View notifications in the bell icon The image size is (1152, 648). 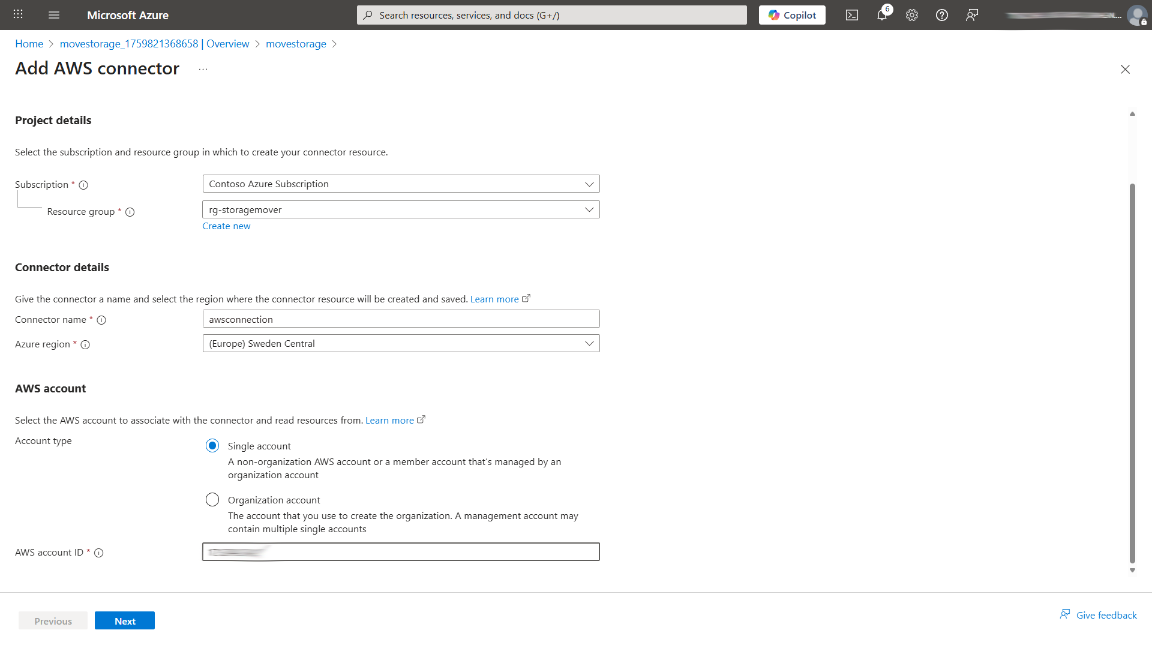pos(881,15)
